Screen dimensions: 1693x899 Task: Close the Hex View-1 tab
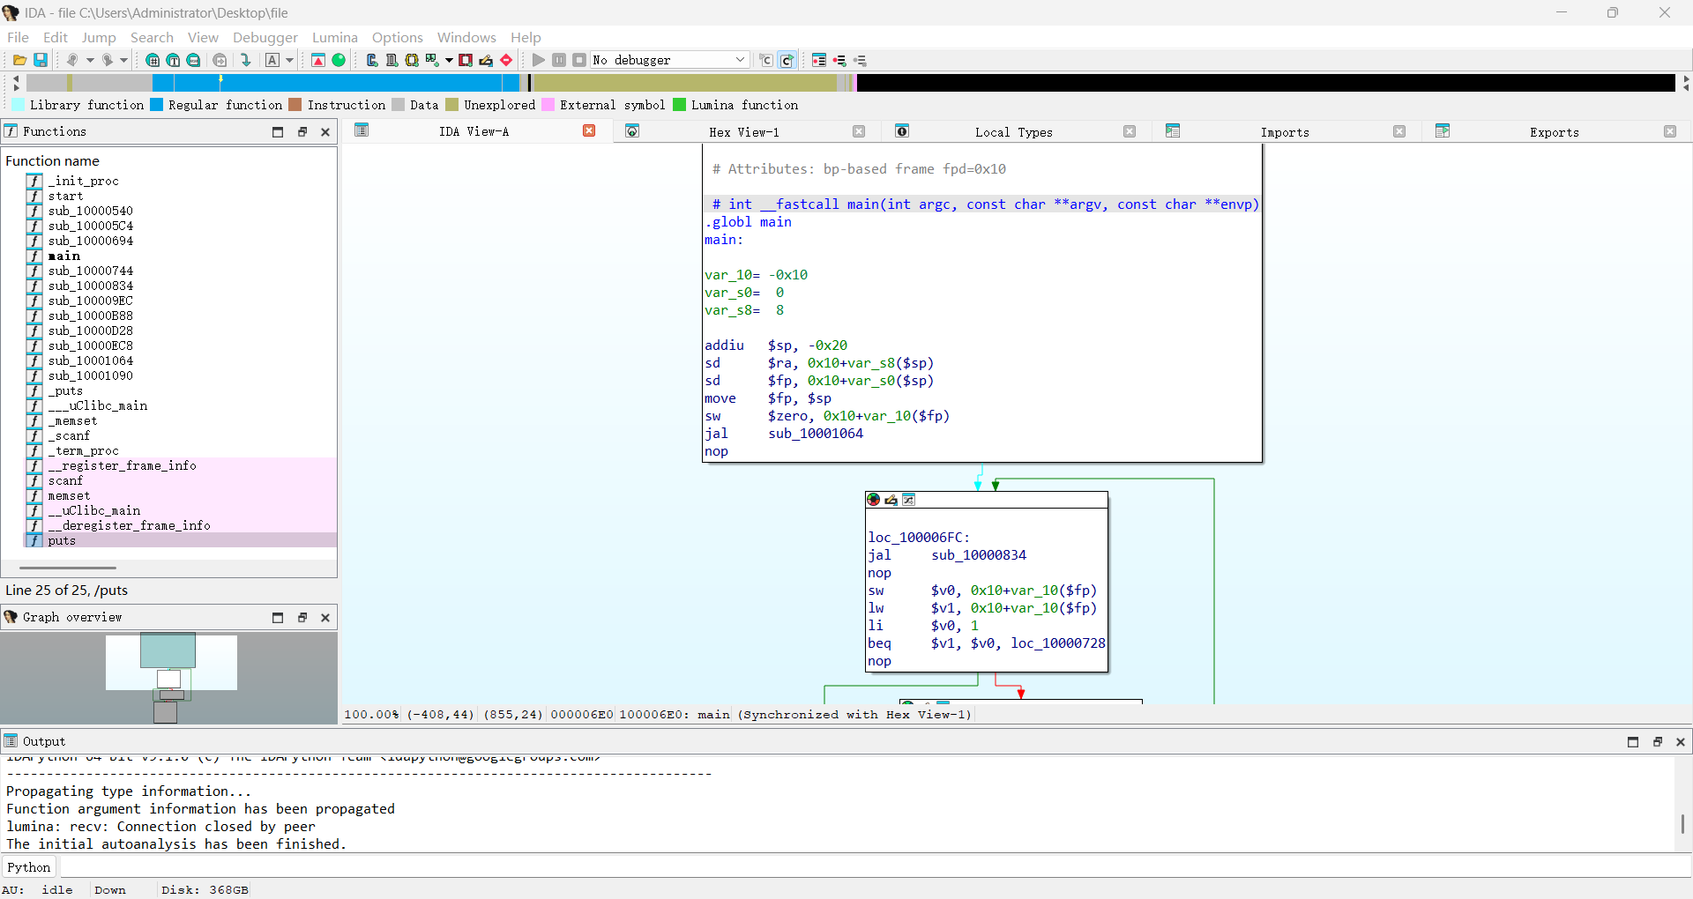point(859,131)
